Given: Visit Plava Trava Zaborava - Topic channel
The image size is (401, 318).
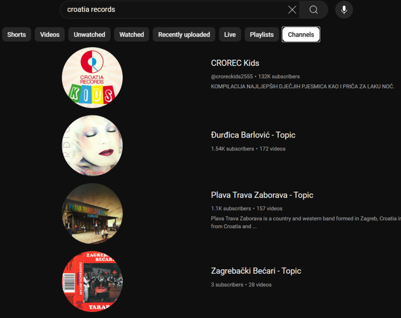Looking at the screenshot, I should [x=262, y=195].
